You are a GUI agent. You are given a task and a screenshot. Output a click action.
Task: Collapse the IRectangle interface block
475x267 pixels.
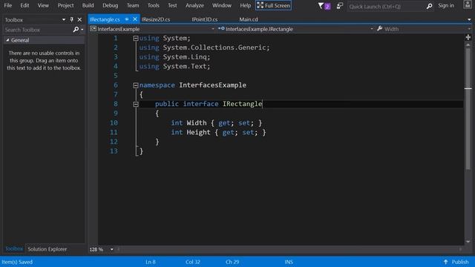(136, 104)
